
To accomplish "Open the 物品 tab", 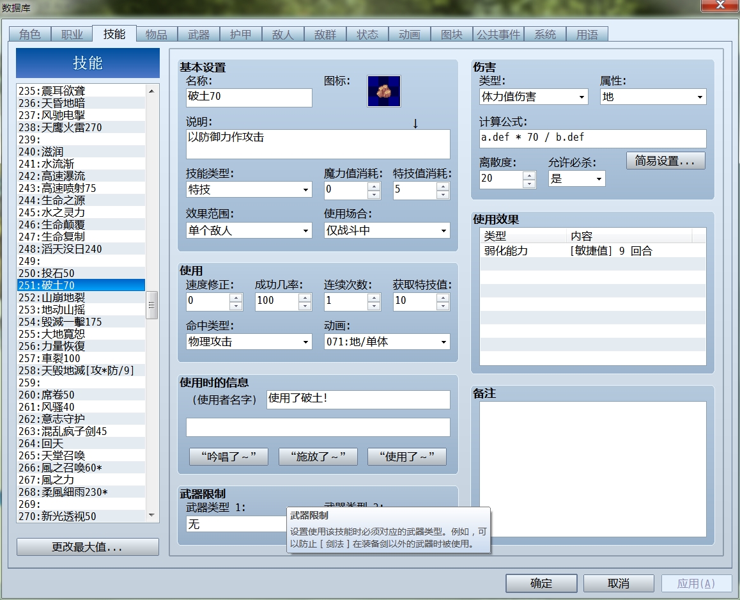I will tap(156, 35).
